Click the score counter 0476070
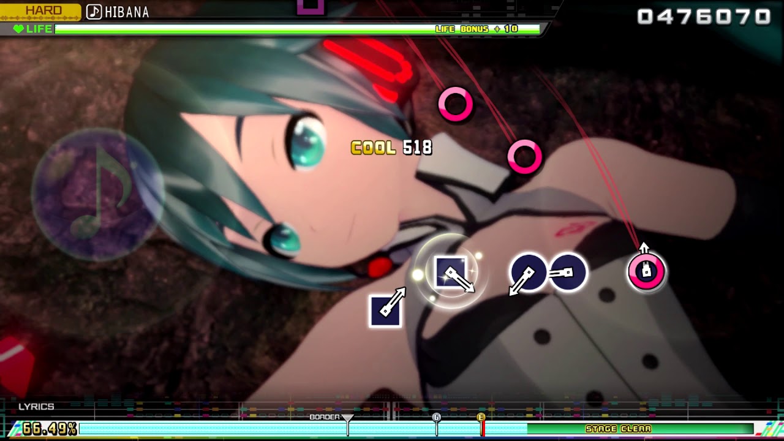Viewport: 784px width, 441px height. (704, 17)
